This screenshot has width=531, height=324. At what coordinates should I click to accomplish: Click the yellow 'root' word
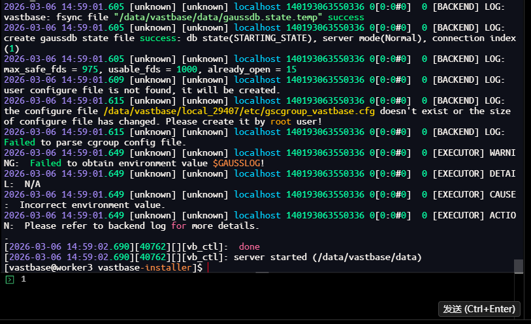(x=281, y=122)
